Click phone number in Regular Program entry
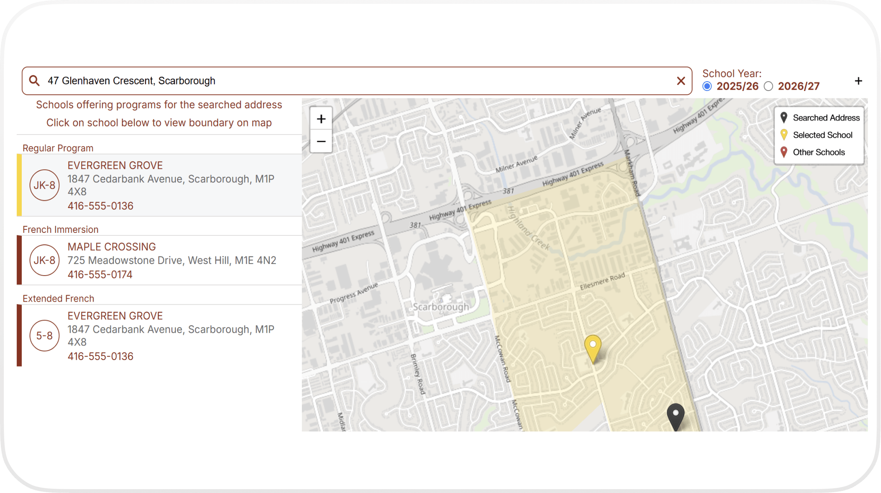The image size is (881, 493). coord(101,206)
